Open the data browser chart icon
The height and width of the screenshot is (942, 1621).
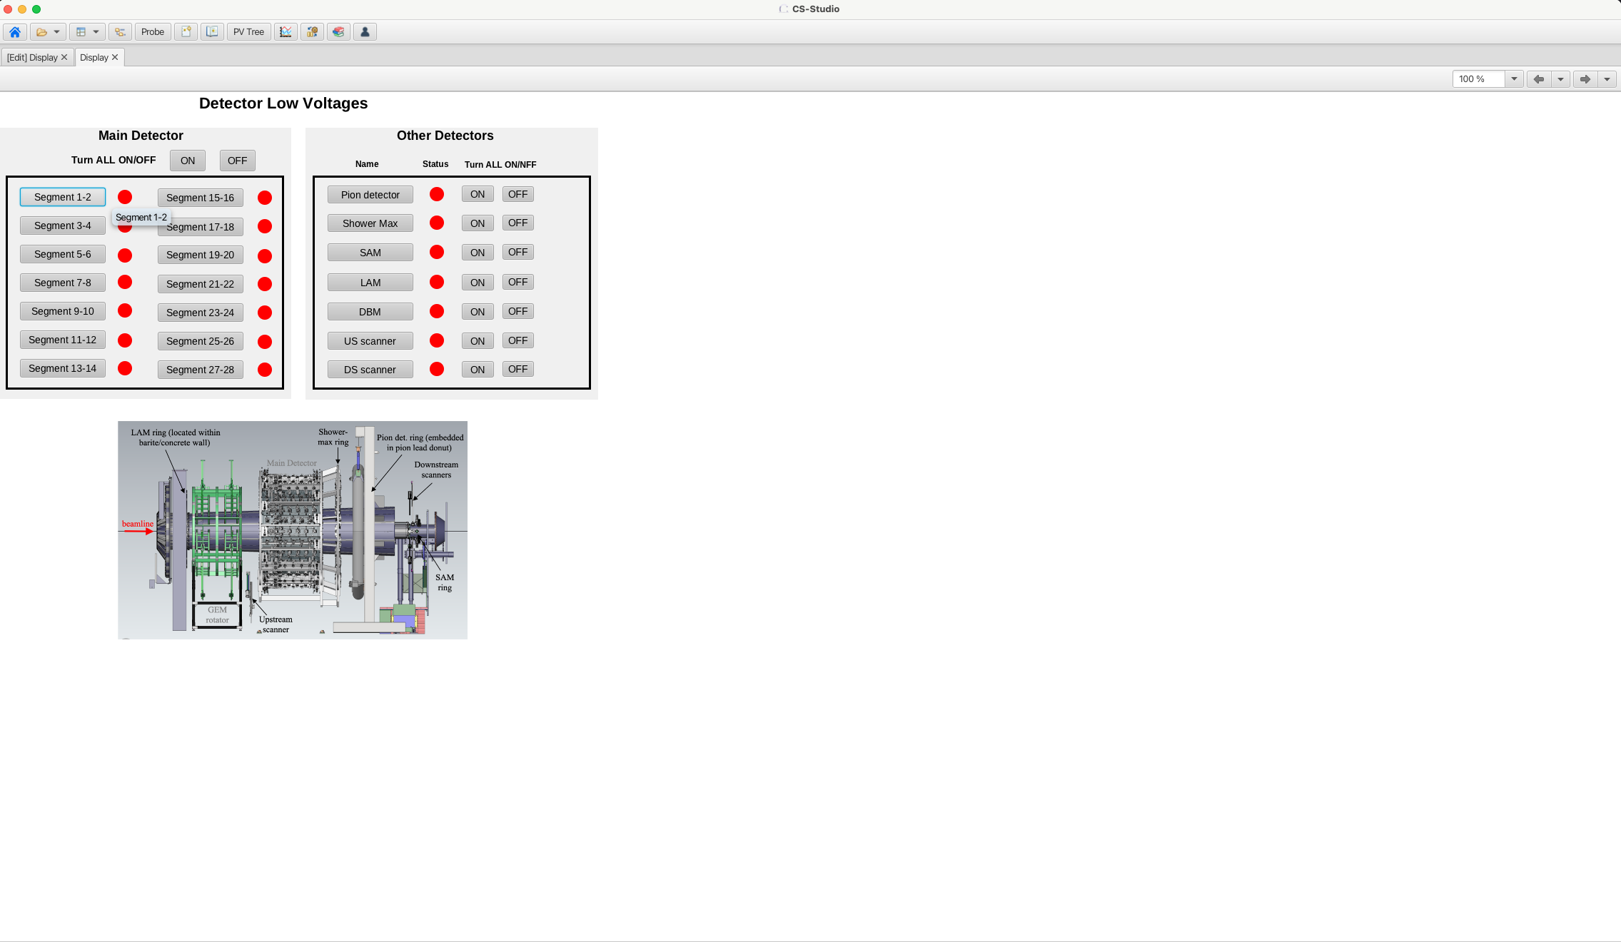[x=286, y=32]
